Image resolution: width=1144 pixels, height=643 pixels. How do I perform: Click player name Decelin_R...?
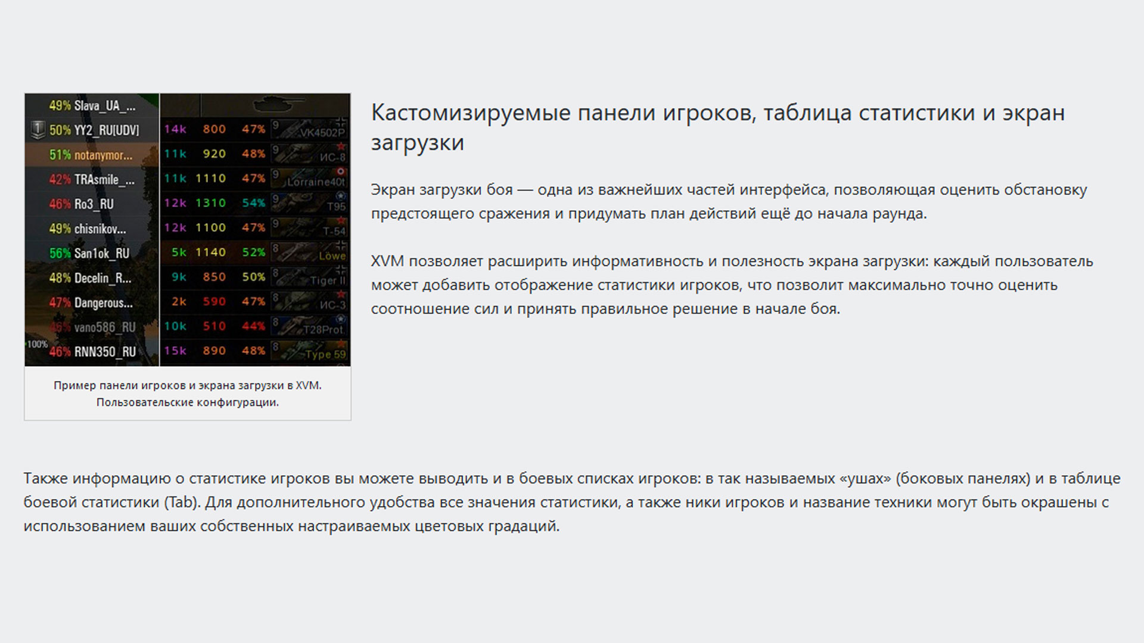click(103, 278)
